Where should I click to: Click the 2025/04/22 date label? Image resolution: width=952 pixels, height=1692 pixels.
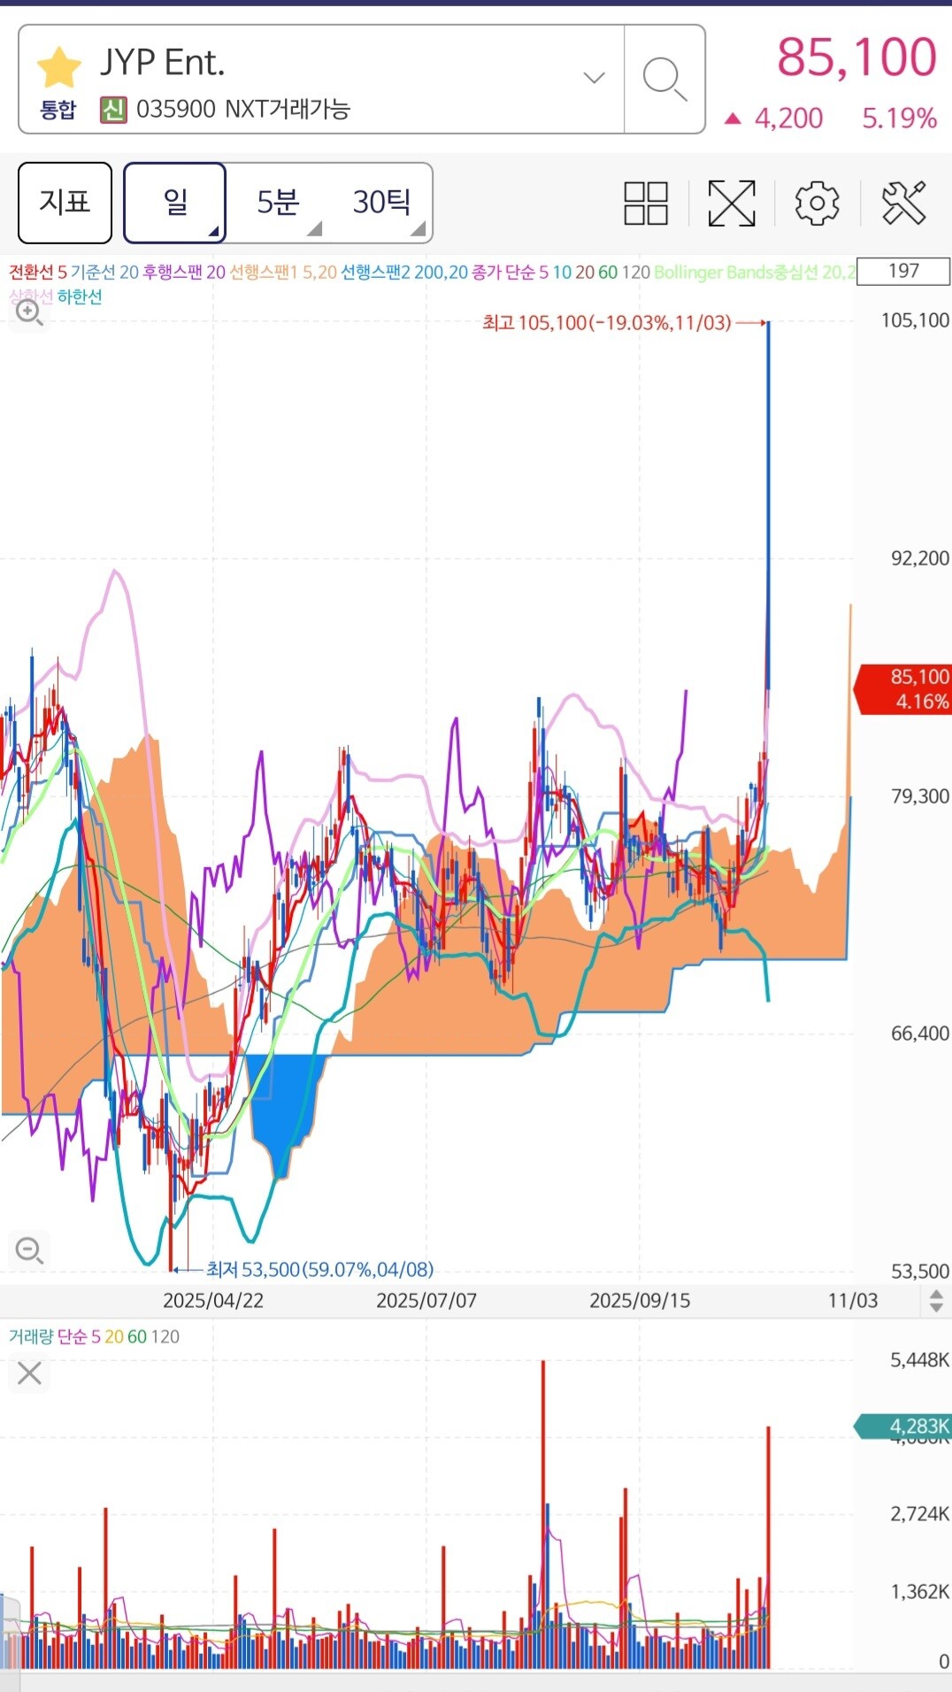(x=213, y=1301)
